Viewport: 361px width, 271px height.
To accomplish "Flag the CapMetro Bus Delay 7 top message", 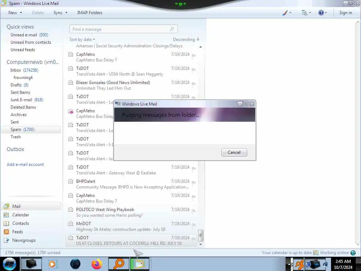I will (x=194, y=56).
